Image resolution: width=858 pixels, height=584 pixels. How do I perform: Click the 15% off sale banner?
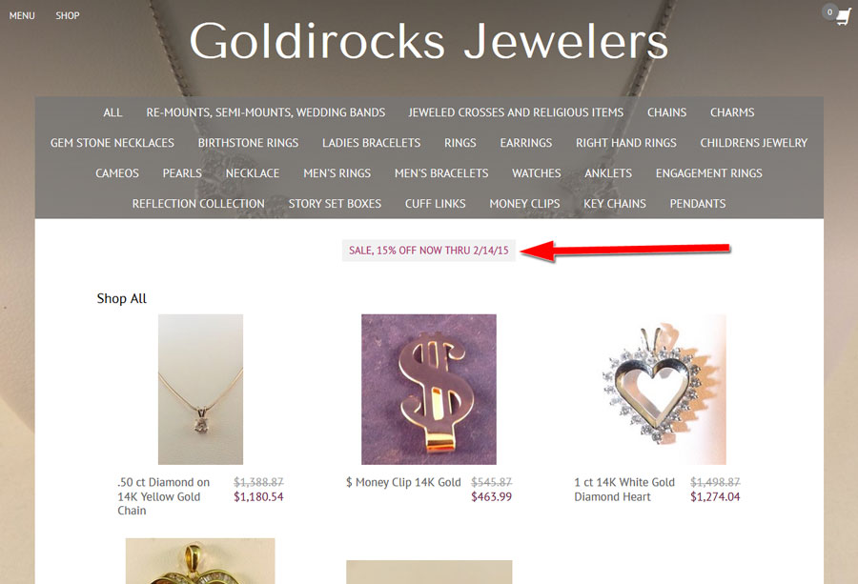coord(428,251)
